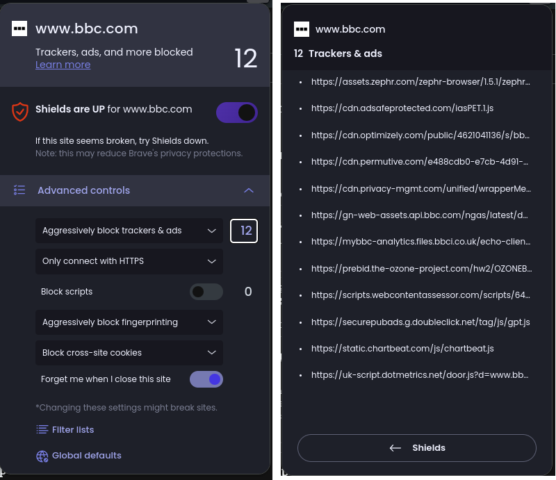Click the back arrow on Shields button

(395, 448)
